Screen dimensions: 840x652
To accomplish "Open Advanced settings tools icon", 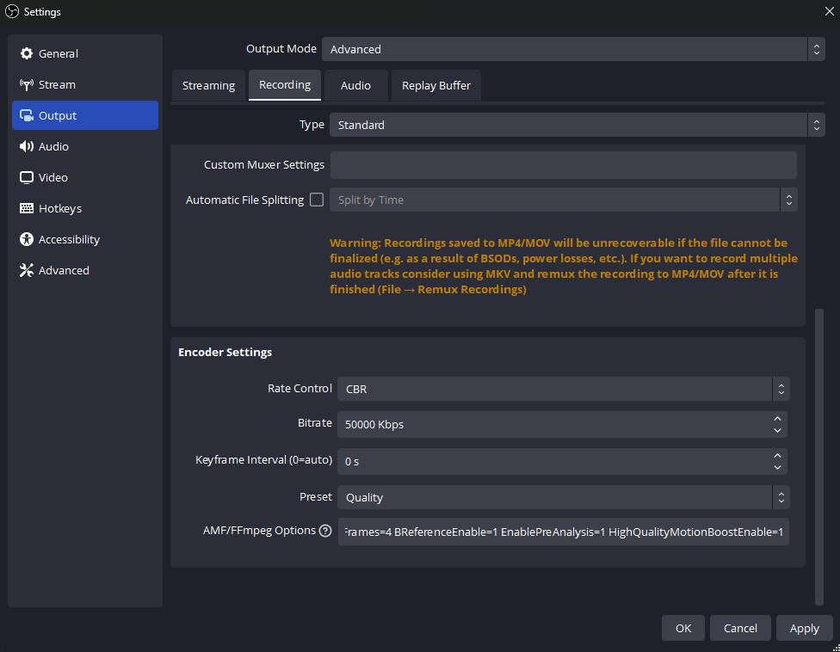I will click(x=27, y=270).
